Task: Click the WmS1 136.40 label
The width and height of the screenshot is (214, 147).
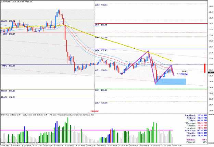Action: click(8, 91)
